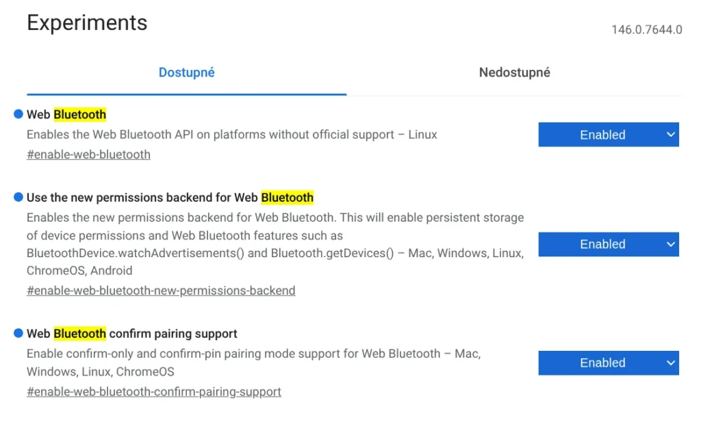The height and width of the screenshot is (422, 701).
Task: Click the blue dot beside confirm pairing support
Action: (x=18, y=334)
